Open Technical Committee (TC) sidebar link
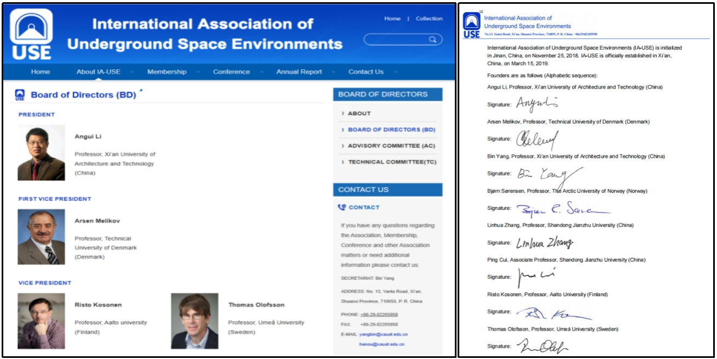Image resolution: width=717 pixels, height=359 pixels. (392, 162)
